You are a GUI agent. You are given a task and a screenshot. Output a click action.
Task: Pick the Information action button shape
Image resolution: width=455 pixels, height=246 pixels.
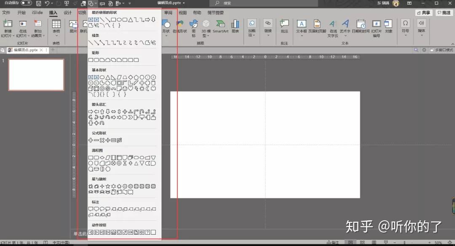click(x=119, y=233)
